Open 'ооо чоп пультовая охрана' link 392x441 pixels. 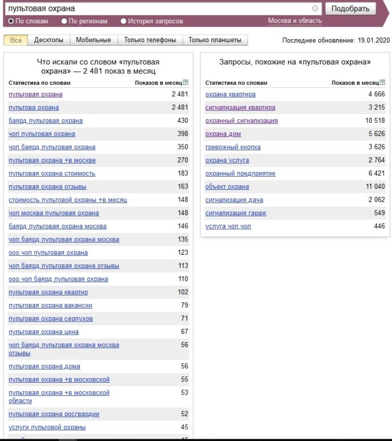pos(48,253)
